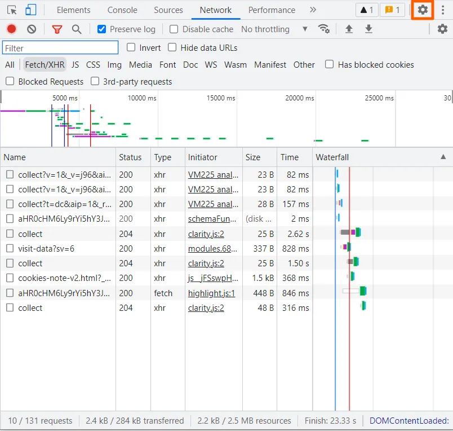Filter requests by All types
Image resolution: width=453 pixels, height=431 pixels.
coord(10,65)
